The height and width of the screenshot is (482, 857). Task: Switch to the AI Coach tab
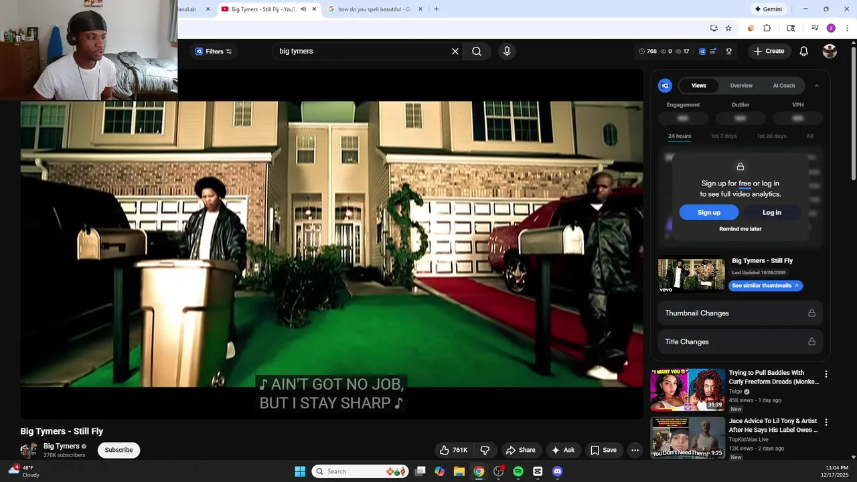pos(783,86)
